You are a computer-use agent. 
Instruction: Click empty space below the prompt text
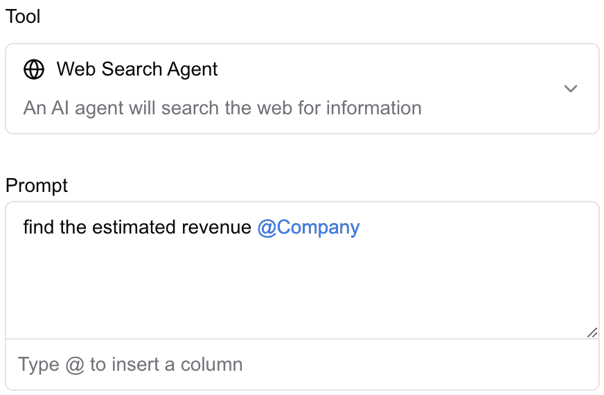tap(302, 291)
